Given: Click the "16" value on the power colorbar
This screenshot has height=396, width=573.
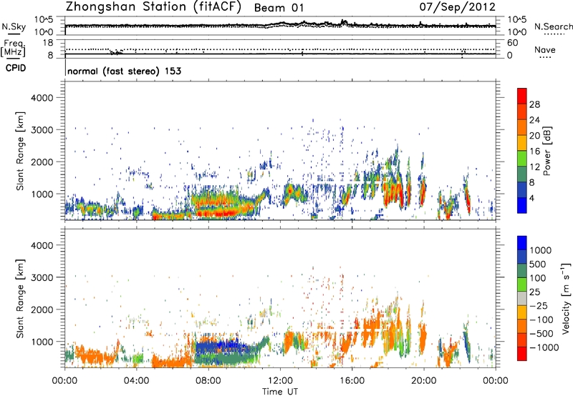Looking at the screenshot, I should click(x=534, y=152).
